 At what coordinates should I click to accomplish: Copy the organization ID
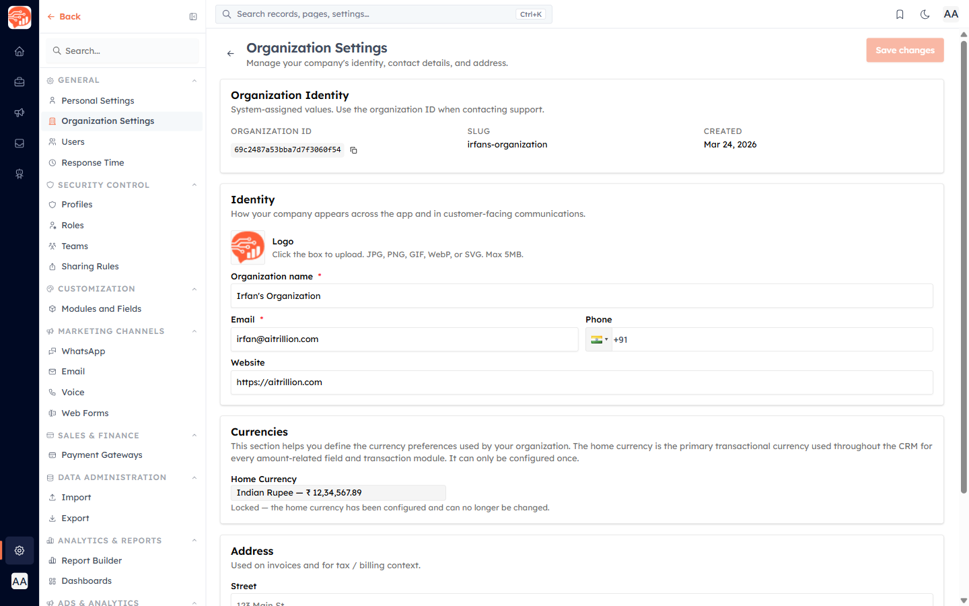click(x=353, y=150)
